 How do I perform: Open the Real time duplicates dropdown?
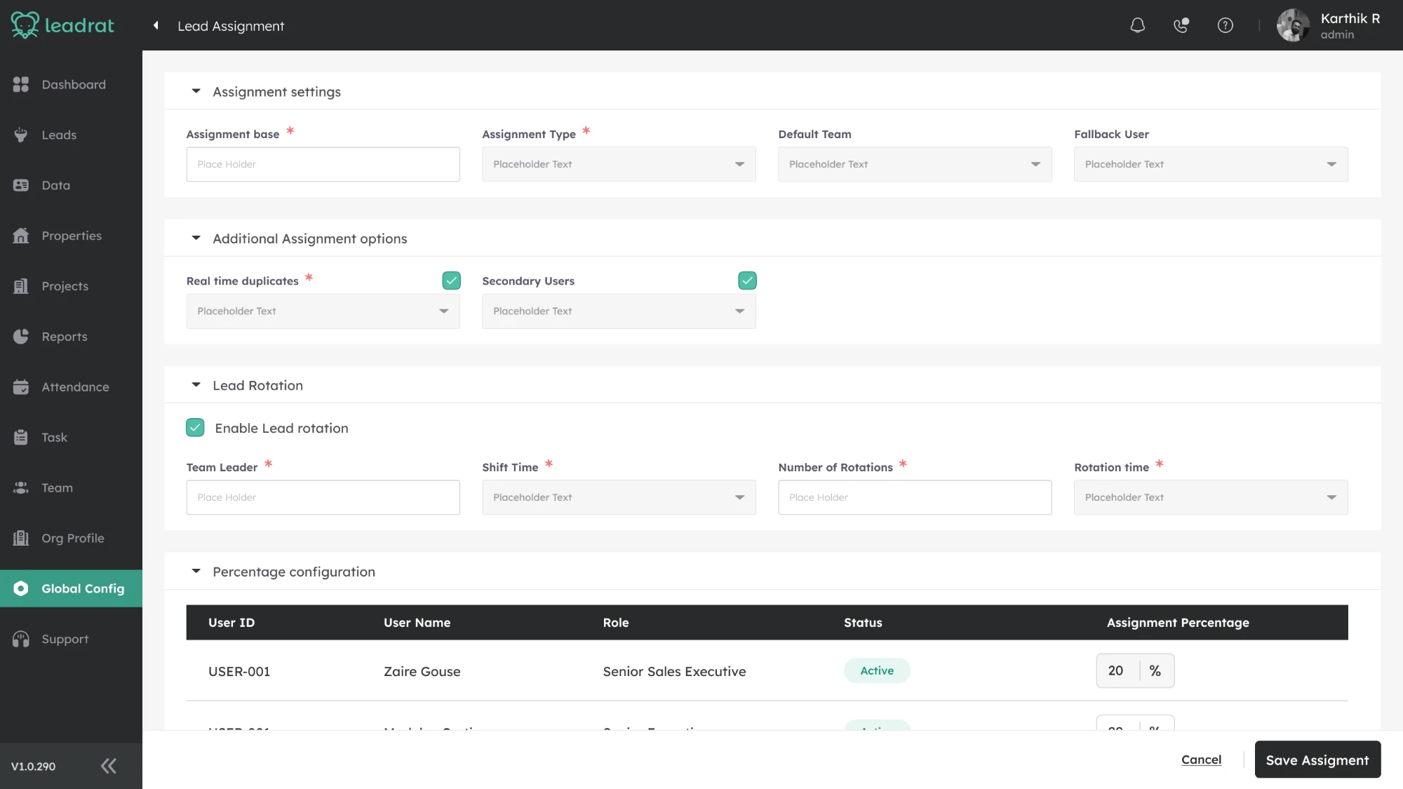323,311
